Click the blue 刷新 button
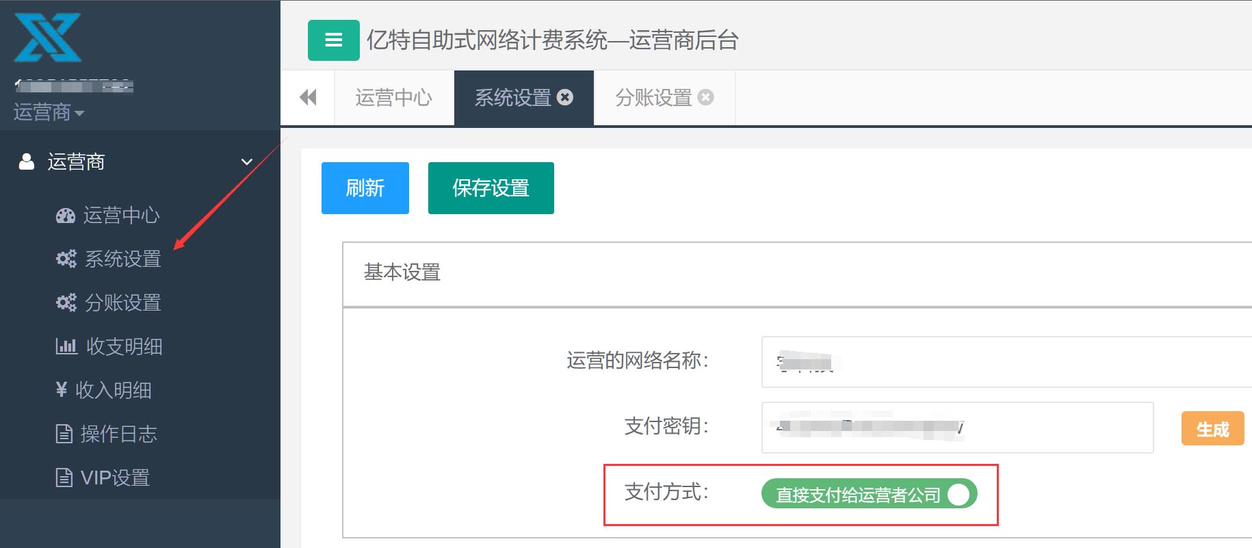This screenshot has height=548, width=1252. pyautogui.click(x=365, y=188)
